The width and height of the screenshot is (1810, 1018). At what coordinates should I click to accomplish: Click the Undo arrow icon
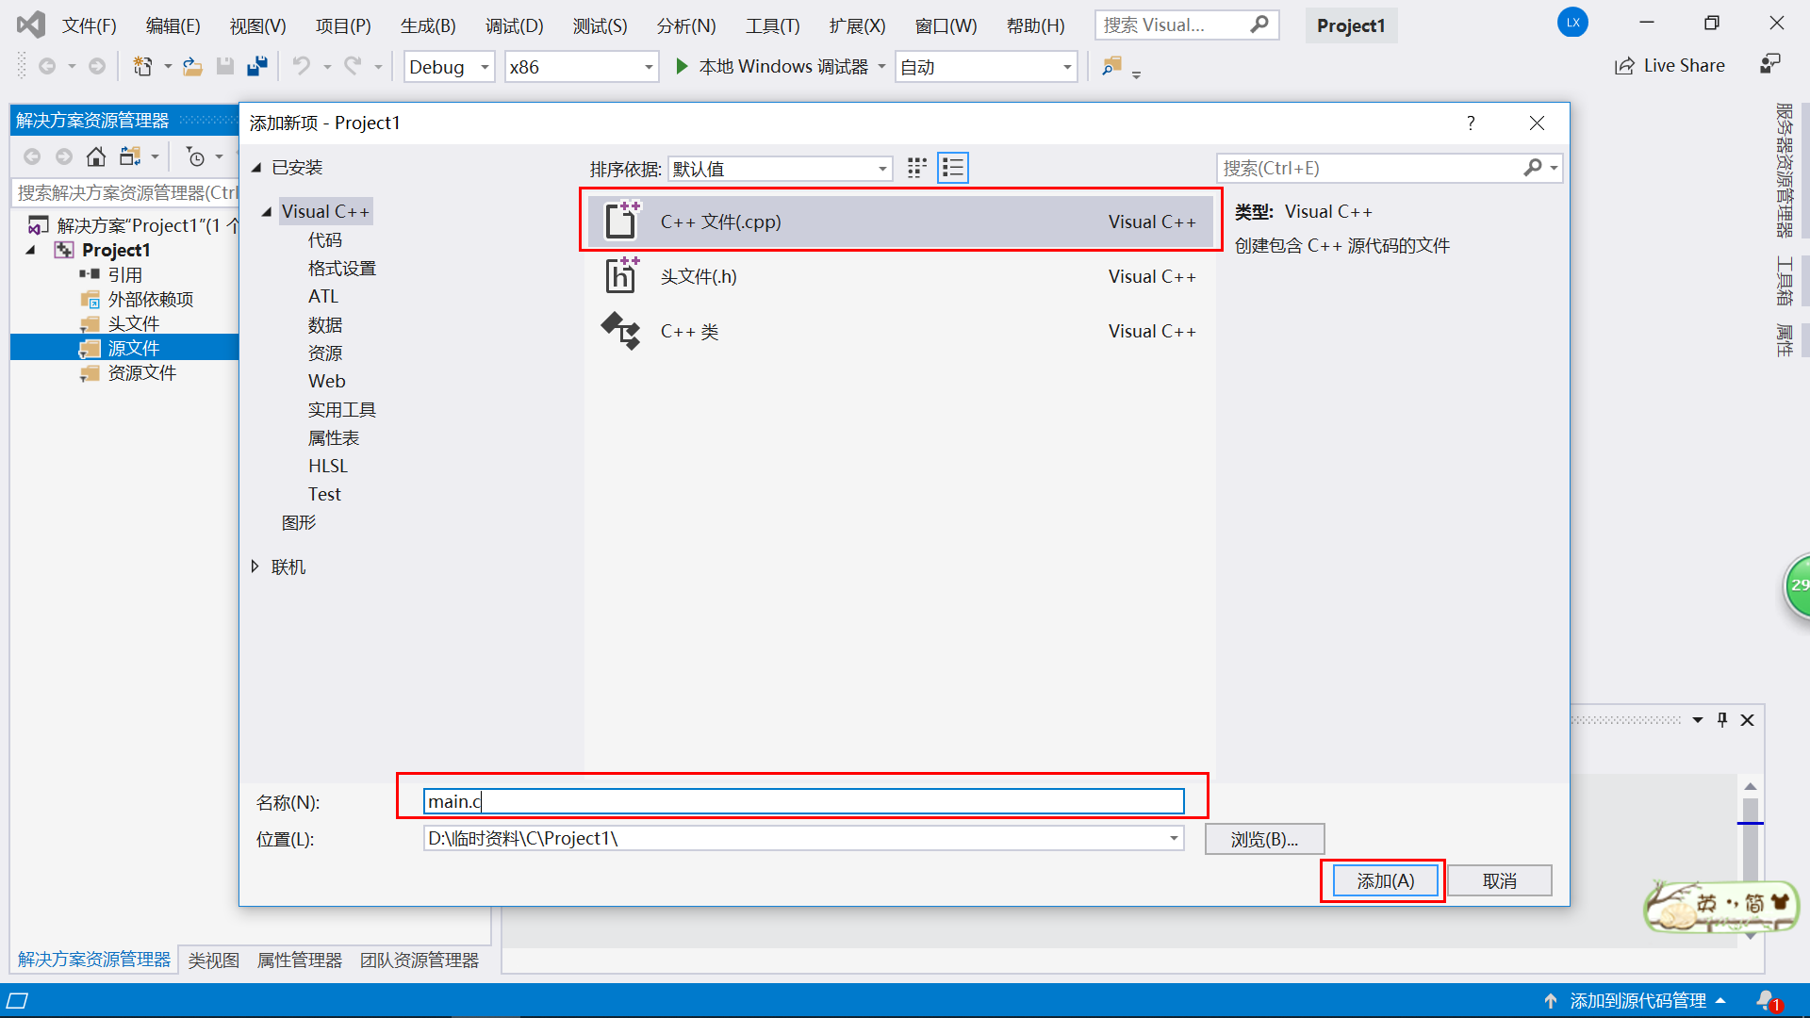click(x=301, y=66)
